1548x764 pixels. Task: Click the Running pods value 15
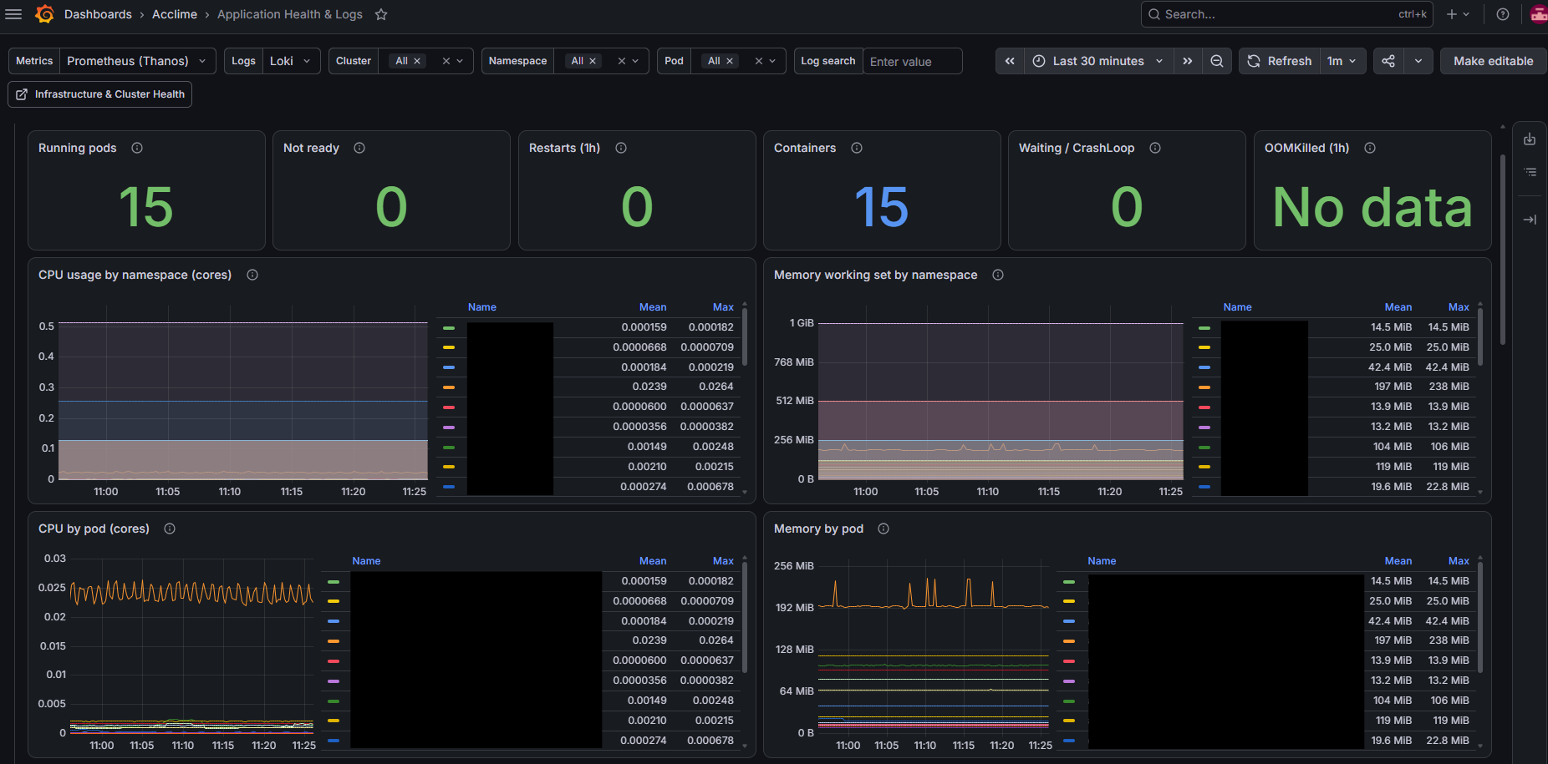(146, 207)
